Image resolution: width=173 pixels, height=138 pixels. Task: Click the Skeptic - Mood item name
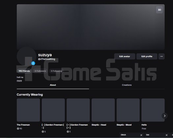coord(124,125)
